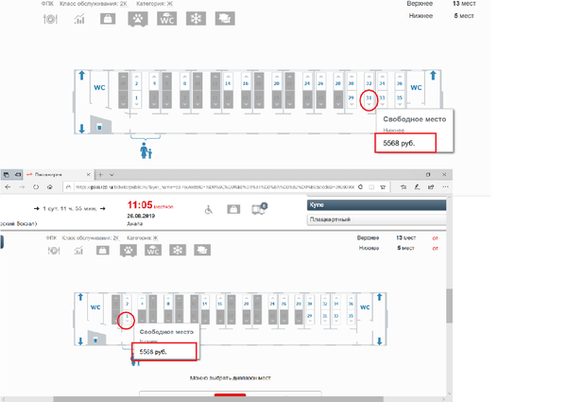Reload page with refresh button

36,187
